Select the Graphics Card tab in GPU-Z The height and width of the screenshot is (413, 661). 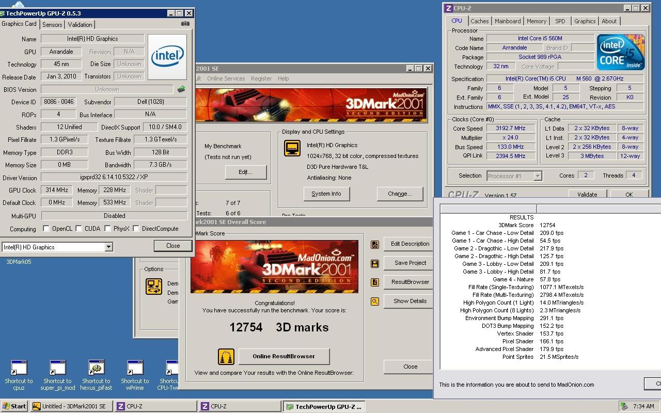pos(19,24)
